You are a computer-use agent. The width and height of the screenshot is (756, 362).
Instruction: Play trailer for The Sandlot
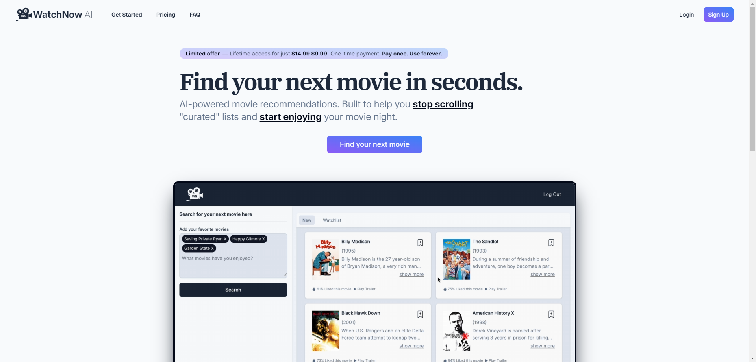click(x=497, y=289)
